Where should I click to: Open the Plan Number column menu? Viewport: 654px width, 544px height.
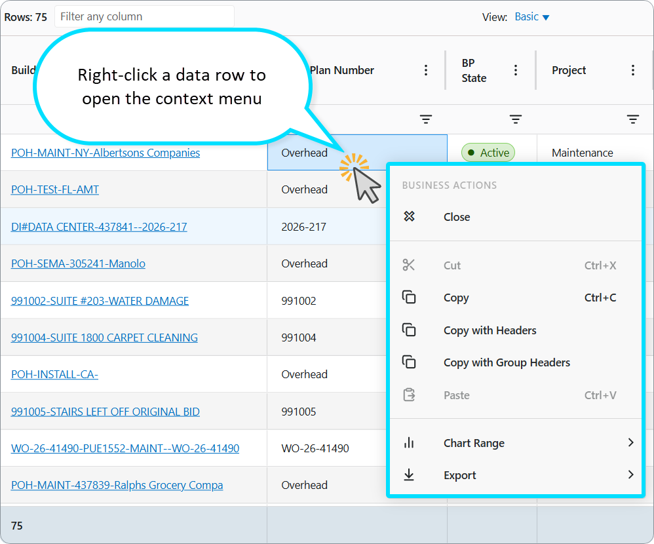(426, 70)
